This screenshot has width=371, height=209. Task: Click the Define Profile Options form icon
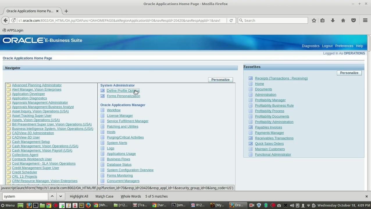102,91
